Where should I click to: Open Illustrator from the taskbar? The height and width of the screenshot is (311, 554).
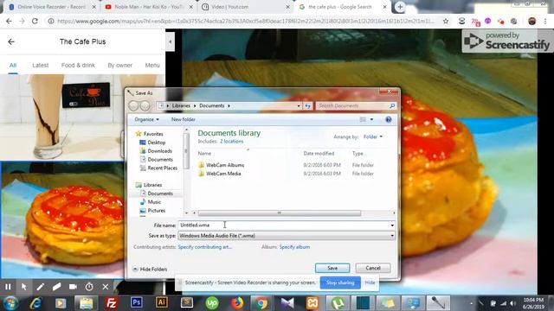(162, 302)
